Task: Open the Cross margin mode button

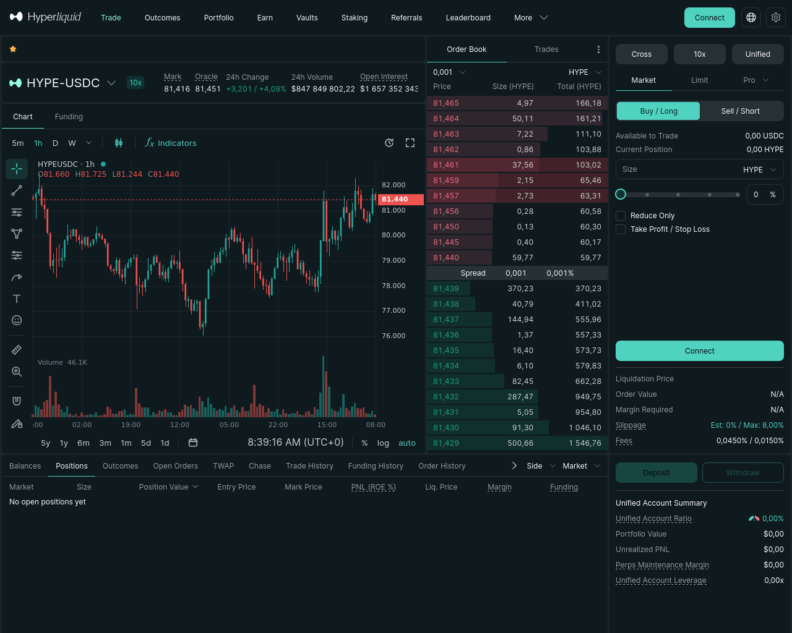Action: click(642, 54)
